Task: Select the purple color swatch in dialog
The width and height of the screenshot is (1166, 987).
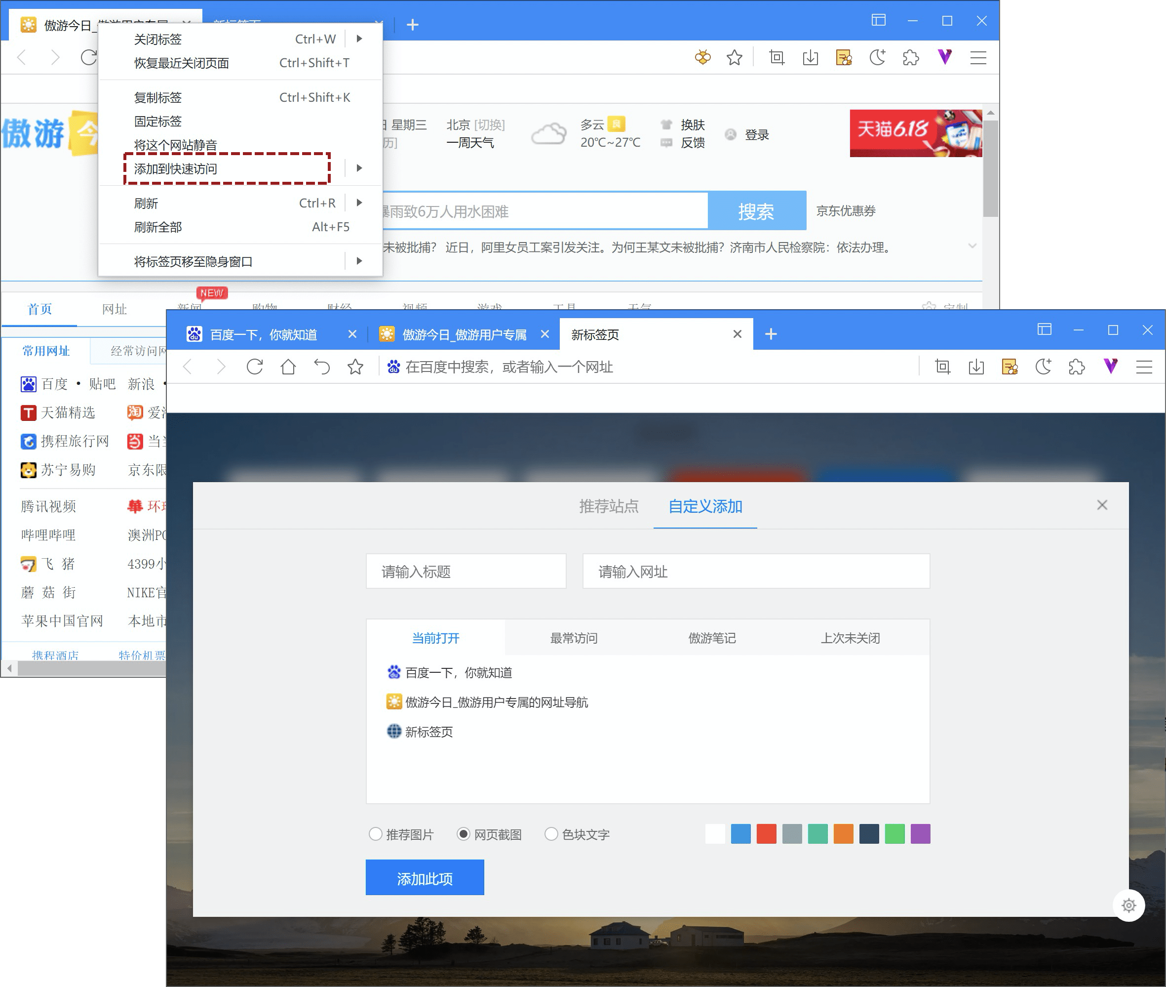Action: point(920,834)
